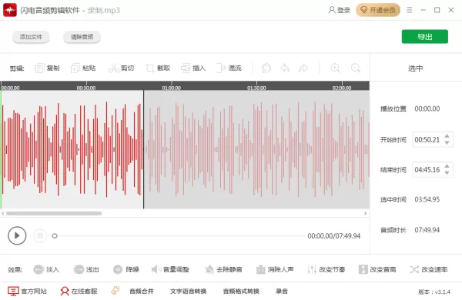462x300 pixels.
Task: Increase the end time (结束时间) with the up arrow
Action: 447,166
